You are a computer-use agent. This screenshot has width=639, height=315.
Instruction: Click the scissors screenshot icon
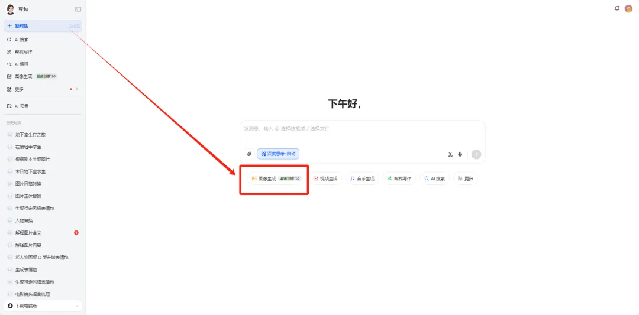pyautogui.click(x=450, y=154)
